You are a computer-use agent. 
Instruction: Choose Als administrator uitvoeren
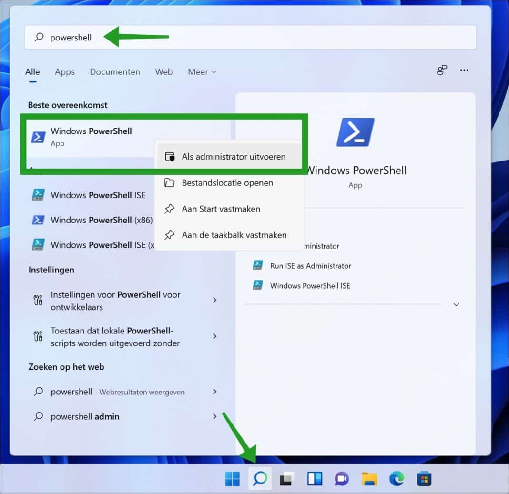click(233, 156)
